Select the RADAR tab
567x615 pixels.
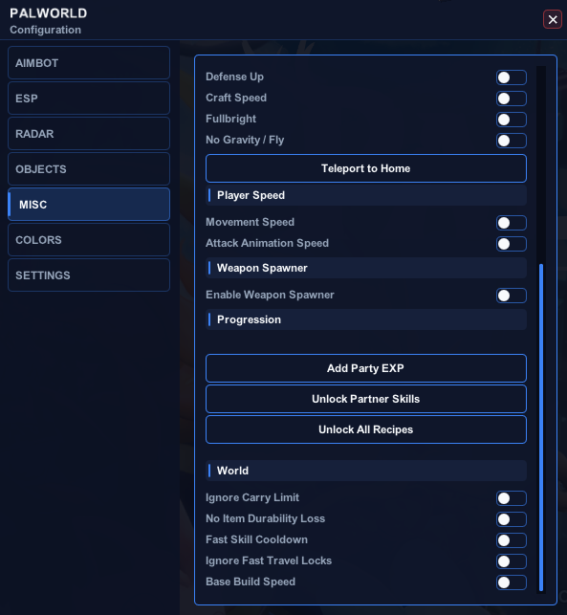[x=89, y=133]
